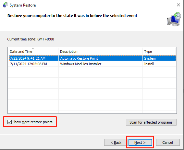Screen dimensions: 184x150
Task: Click the System type cell in selected row
Action: 150,58
